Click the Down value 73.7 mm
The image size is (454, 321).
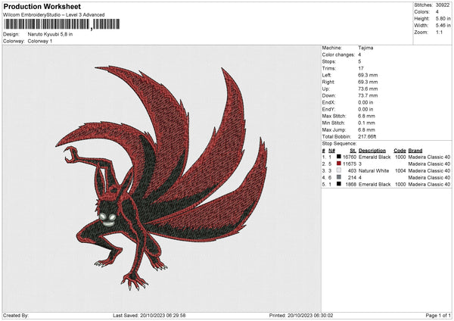pyautogui.click(x=368, y=95)
